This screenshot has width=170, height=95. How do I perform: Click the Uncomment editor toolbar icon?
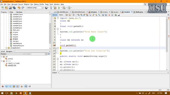point(119,15)
